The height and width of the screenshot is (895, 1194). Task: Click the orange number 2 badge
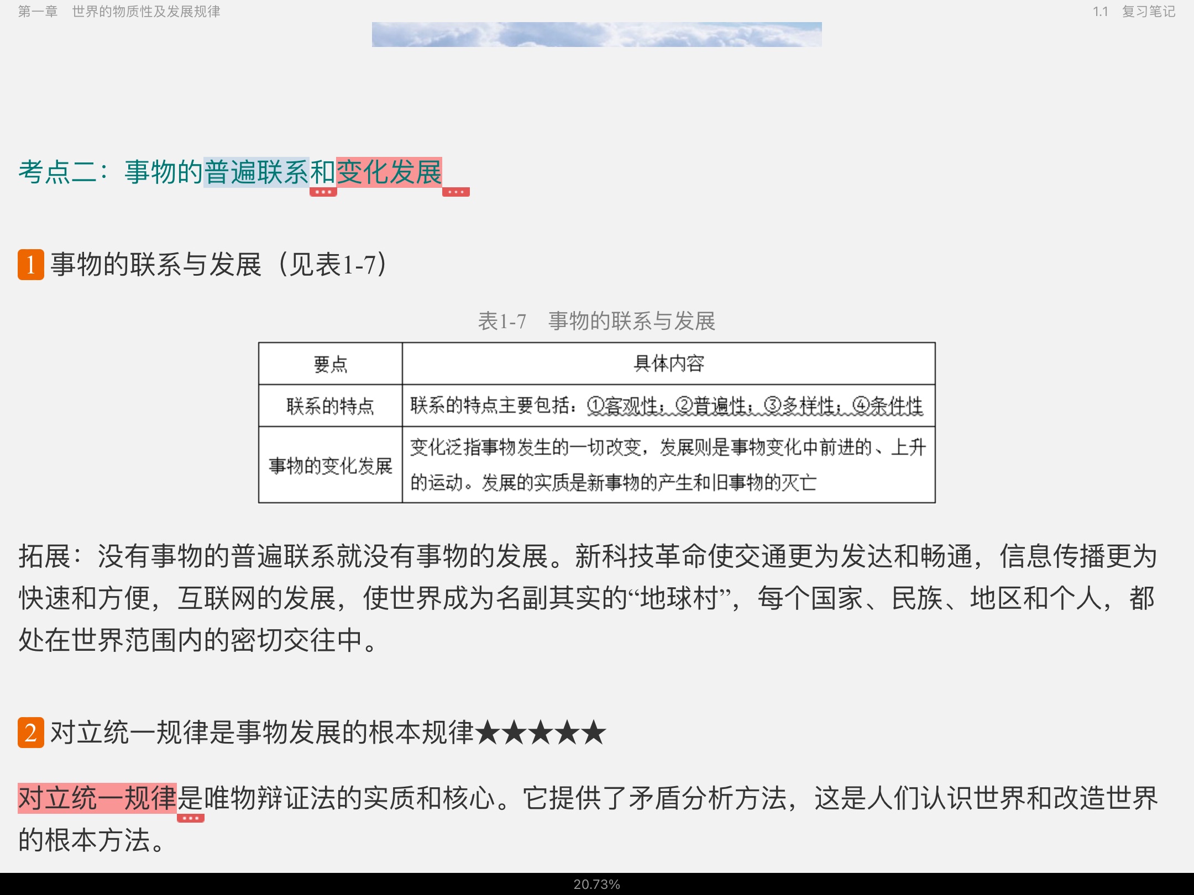[31, 733]
